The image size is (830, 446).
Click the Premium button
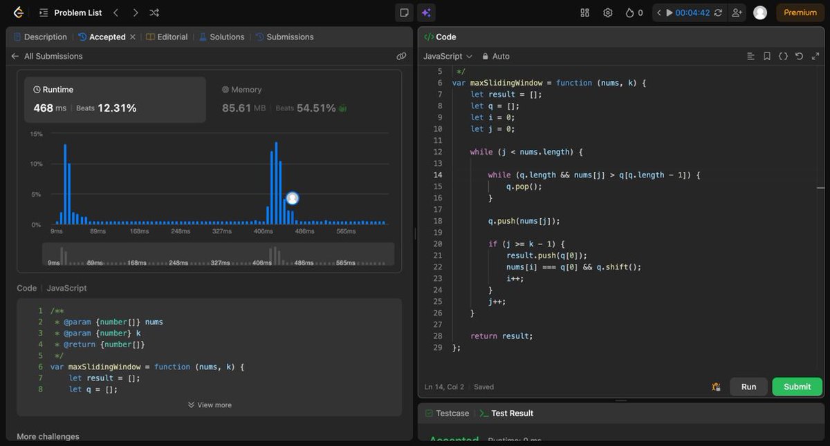point(800,12)
